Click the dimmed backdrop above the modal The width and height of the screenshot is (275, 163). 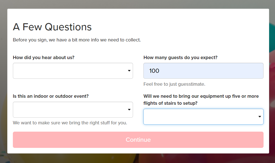[x=137, y=4]
